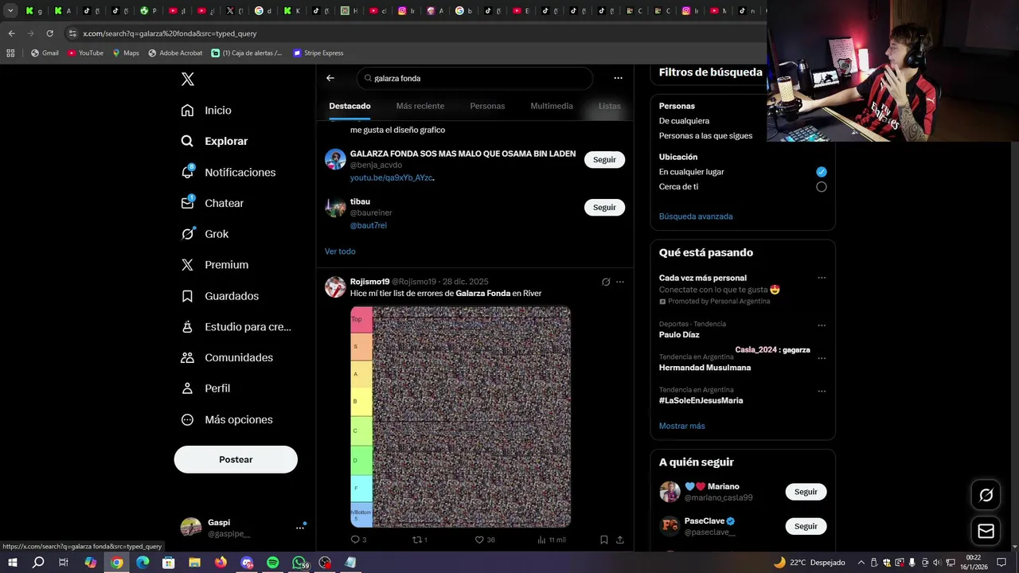Viewport: 1019px width, 573px height.
Task: Open Premium from sidebar
Action: (x=214, y=265)
